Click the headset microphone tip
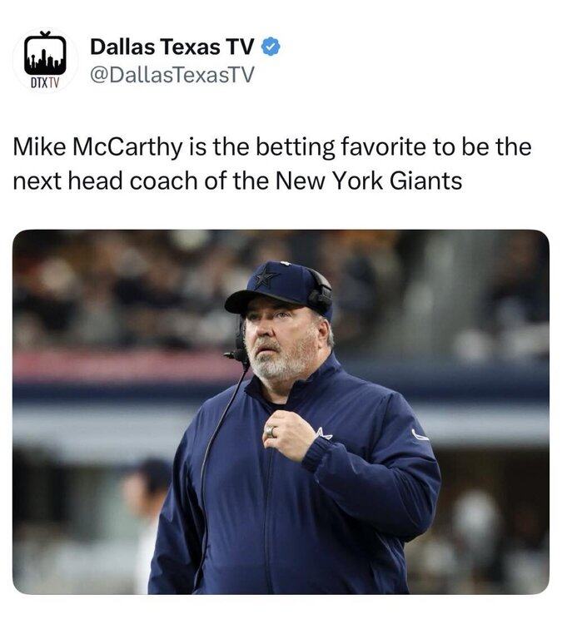Screen dimensions: 562x624 (235, 355)
